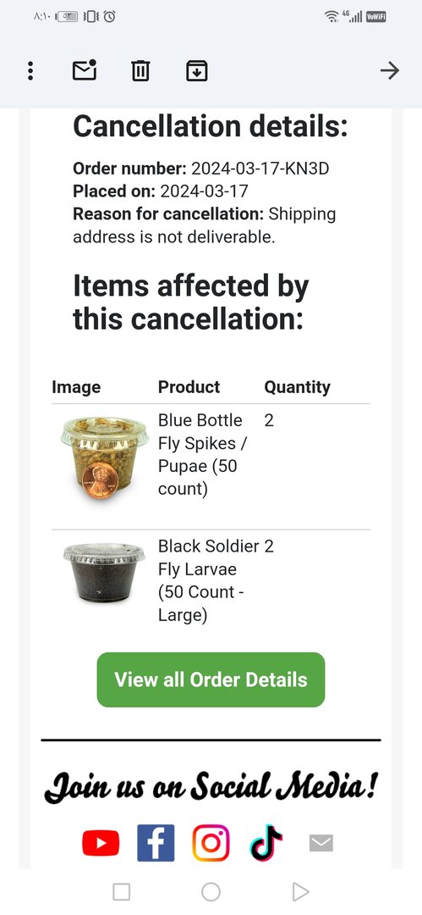422x915 pixels.
Task: Tap the gray email envelope icon
Action: pyautogui.click(x=321, y=843)
